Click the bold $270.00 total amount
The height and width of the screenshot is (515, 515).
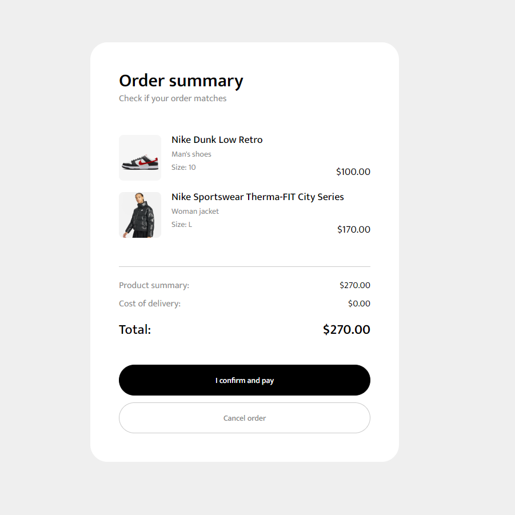346,329
